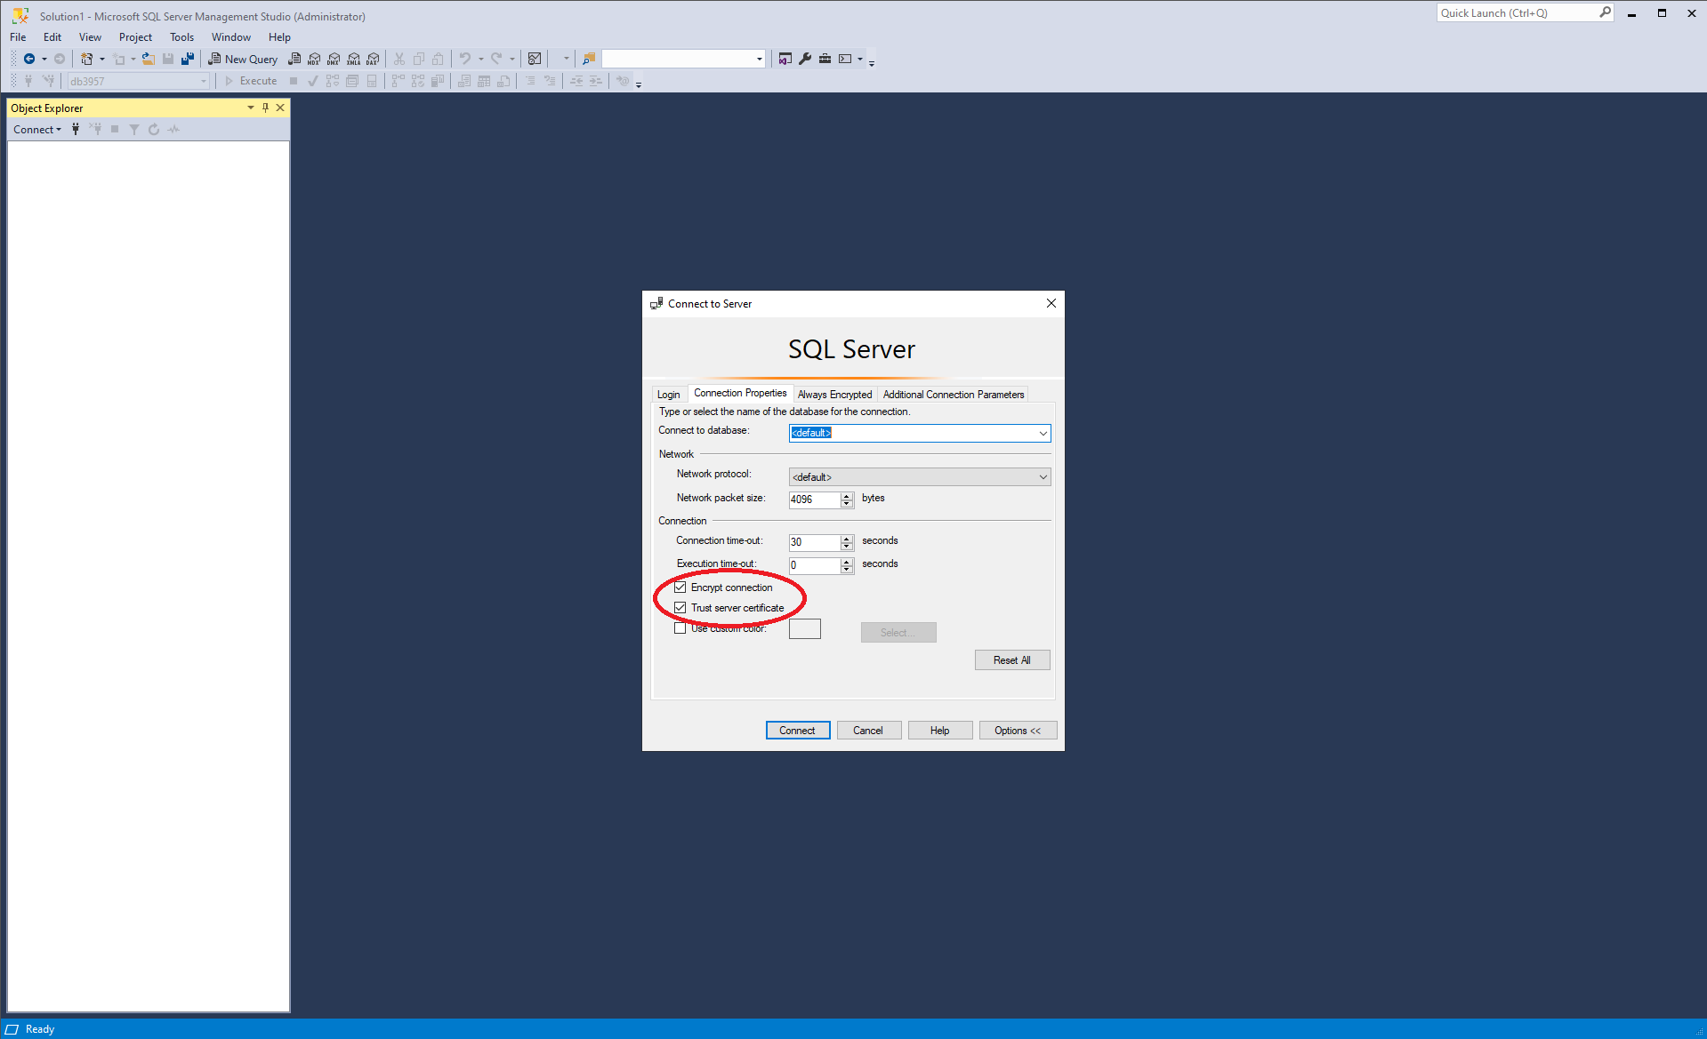Switch to Additional Connection Parameters tab
This screenshot has height=1039, width=1707.
pyautogui.click(x=954, y=395)
